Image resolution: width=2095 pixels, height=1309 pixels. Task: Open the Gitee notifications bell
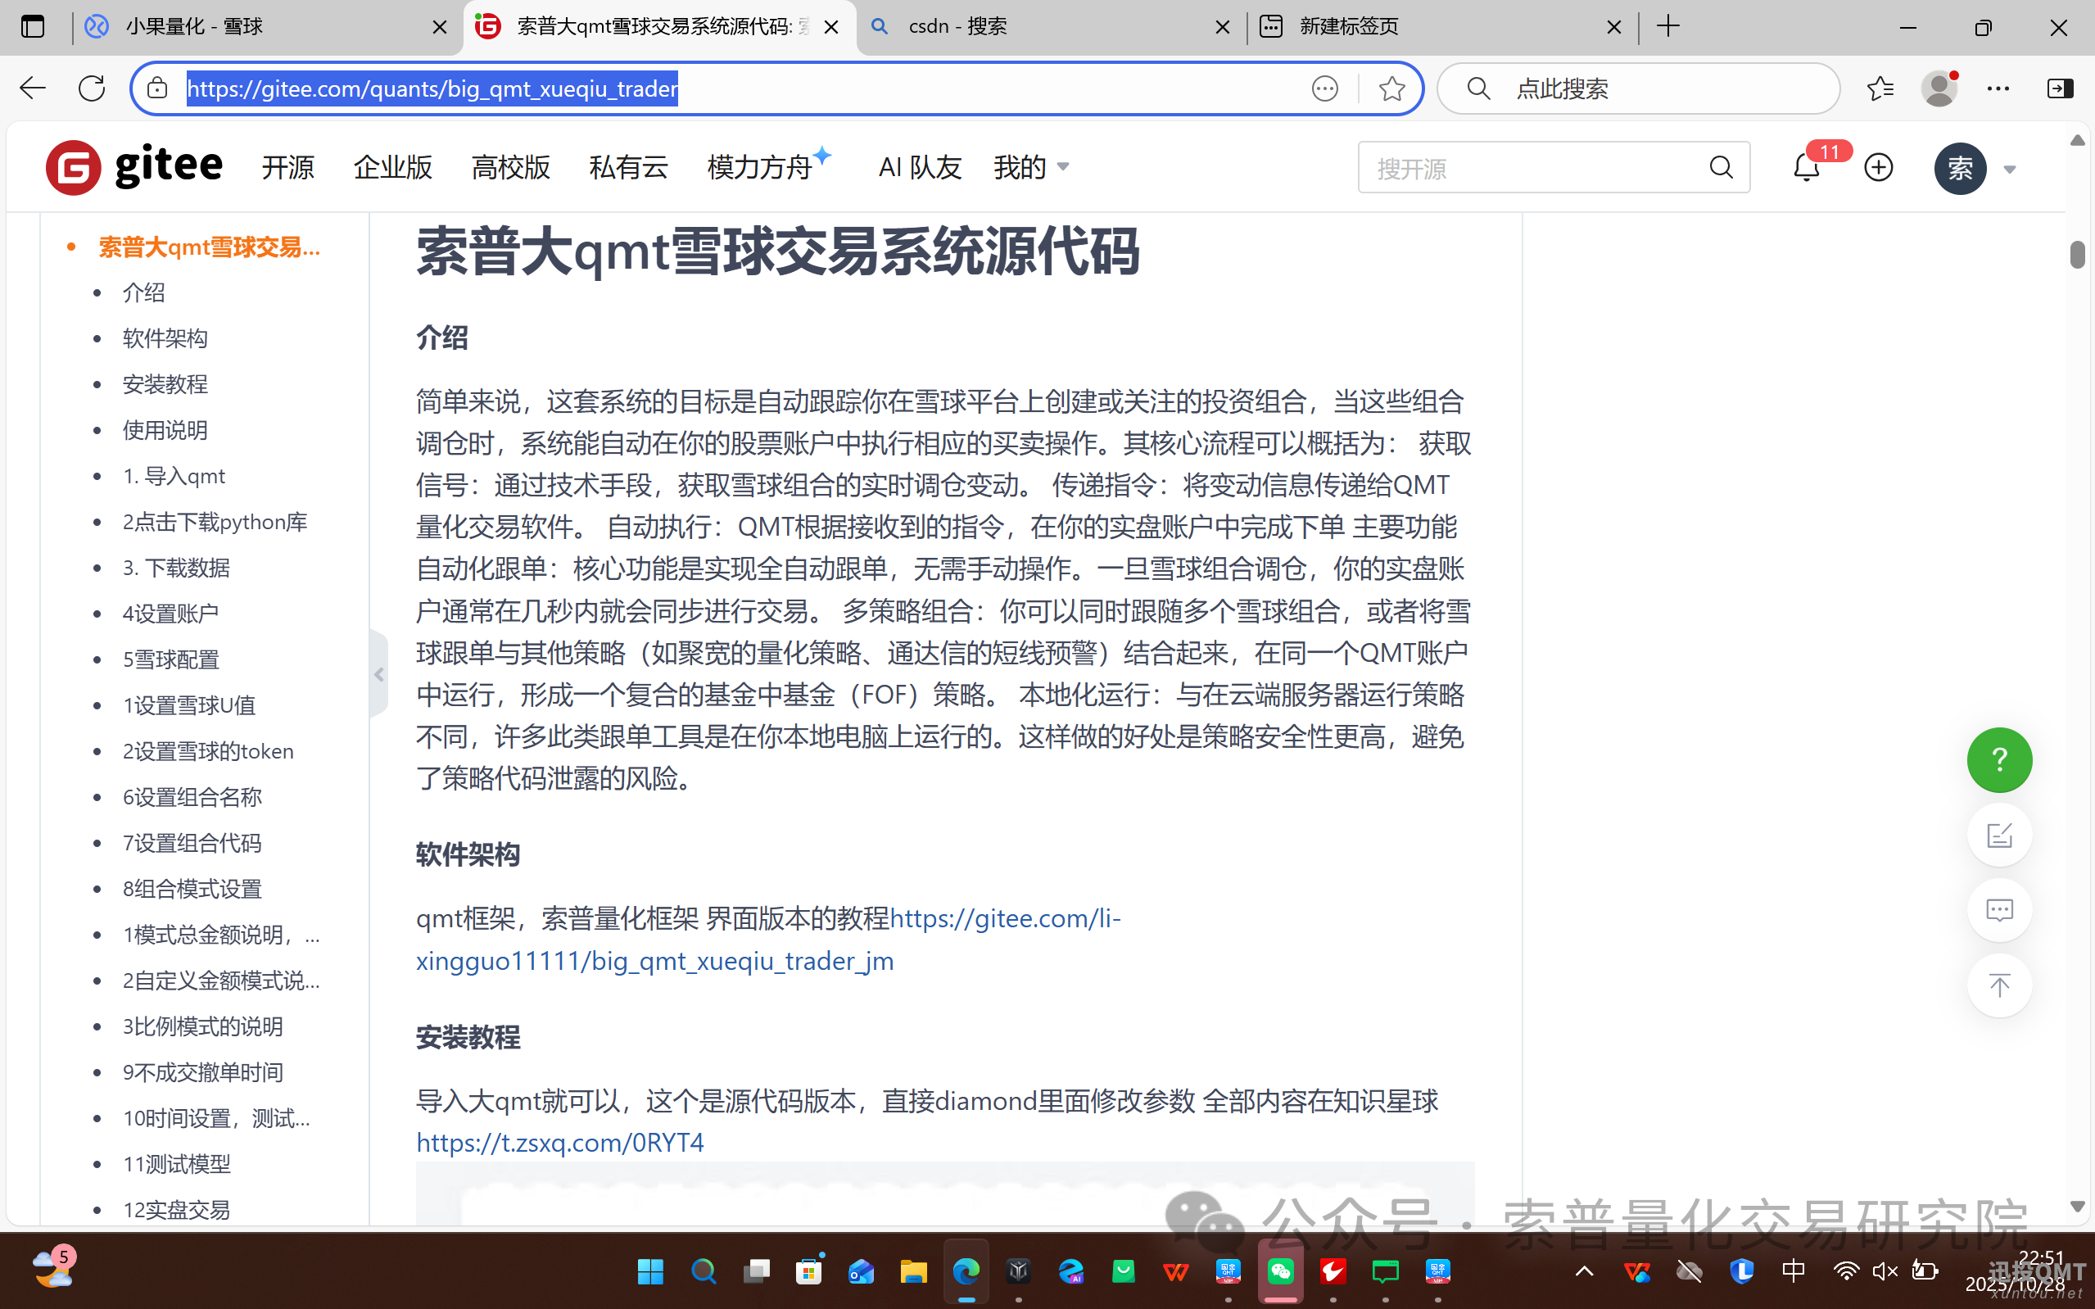tap(1805, 167)
